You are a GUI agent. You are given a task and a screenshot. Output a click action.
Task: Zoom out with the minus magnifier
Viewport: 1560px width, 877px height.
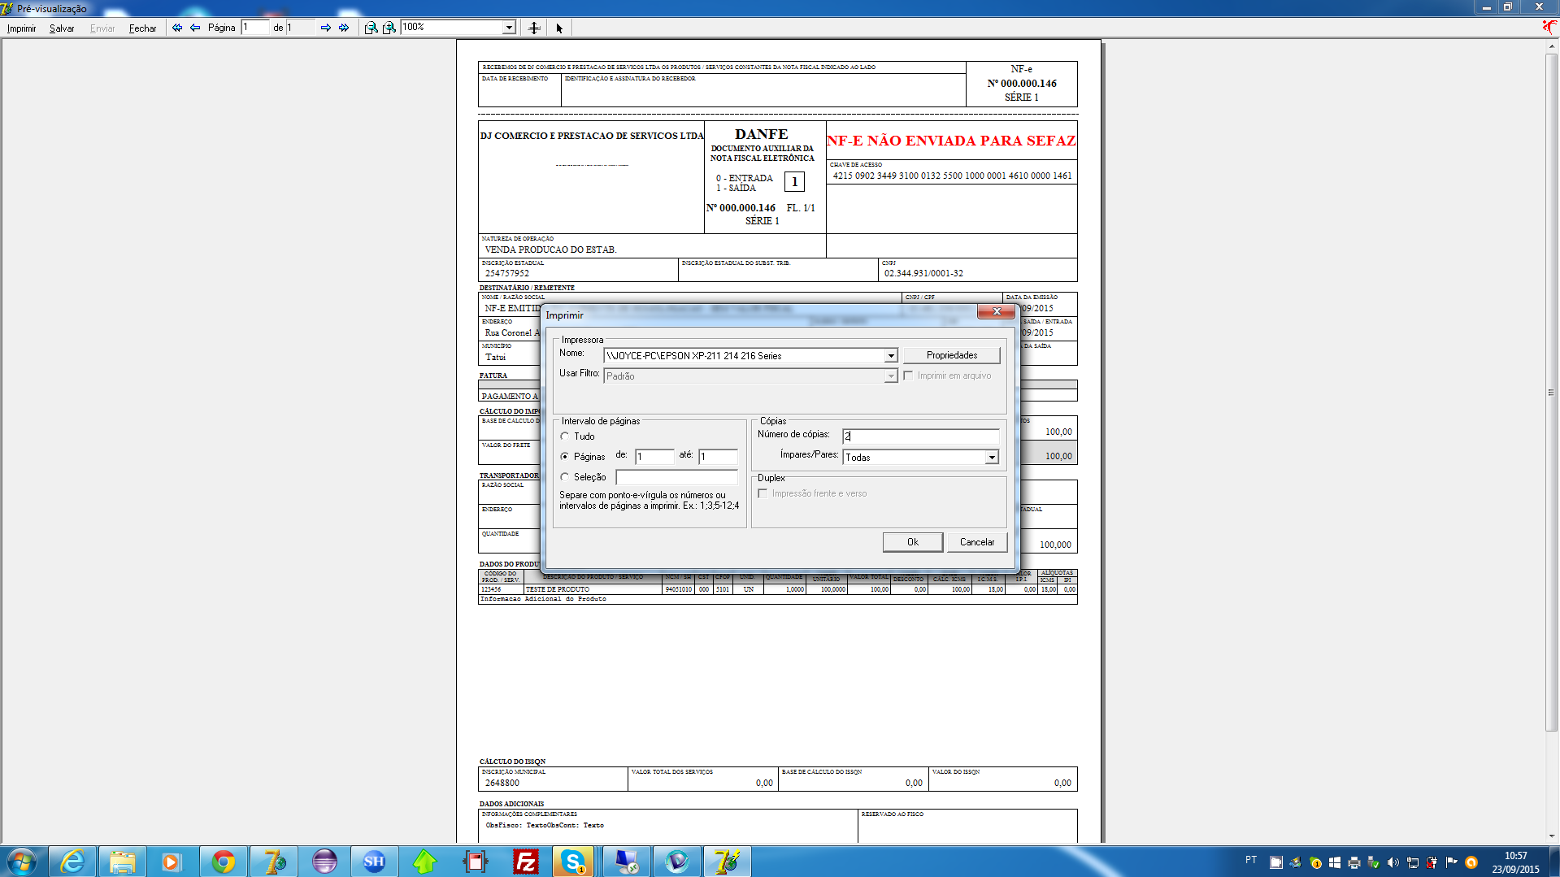click(371, 28)
